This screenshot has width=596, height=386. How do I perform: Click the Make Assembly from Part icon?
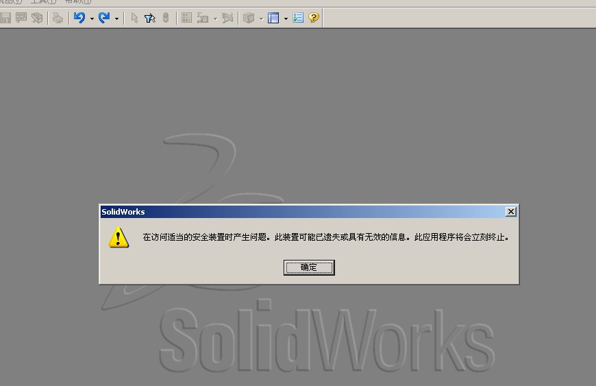(37, 18)
